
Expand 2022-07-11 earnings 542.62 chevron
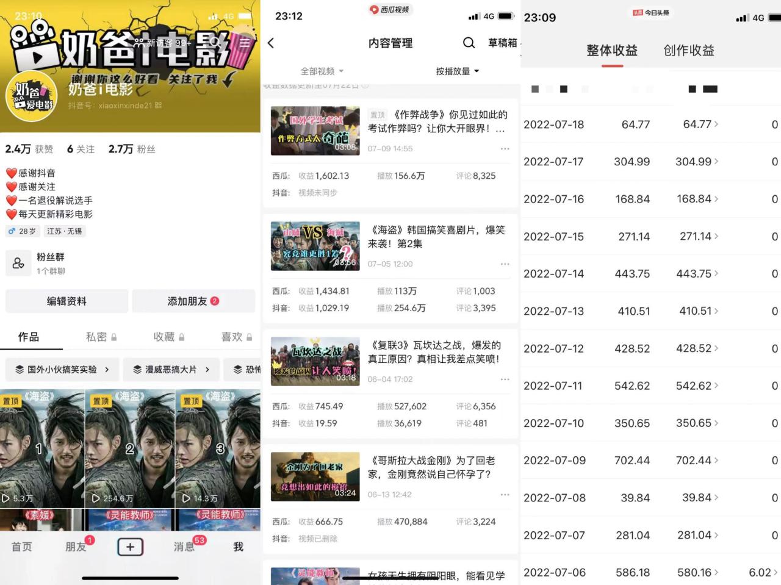[716, 386]
